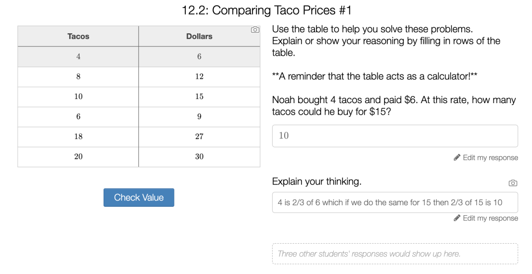The width and height of the screenshot is (532, 274).
Task: Click the Tacos cell showing 10
Action: (78, 96)
